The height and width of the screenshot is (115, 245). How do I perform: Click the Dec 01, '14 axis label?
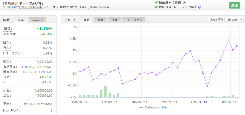[199, 102]
